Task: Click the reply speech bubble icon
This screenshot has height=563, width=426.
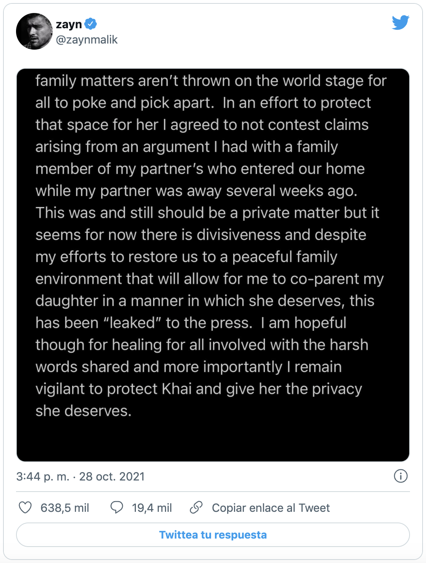Action: click(116, 507)
